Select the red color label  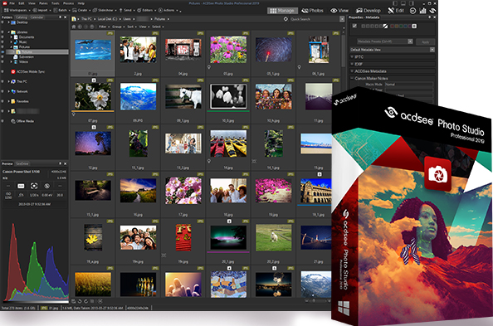pos(392,27)
